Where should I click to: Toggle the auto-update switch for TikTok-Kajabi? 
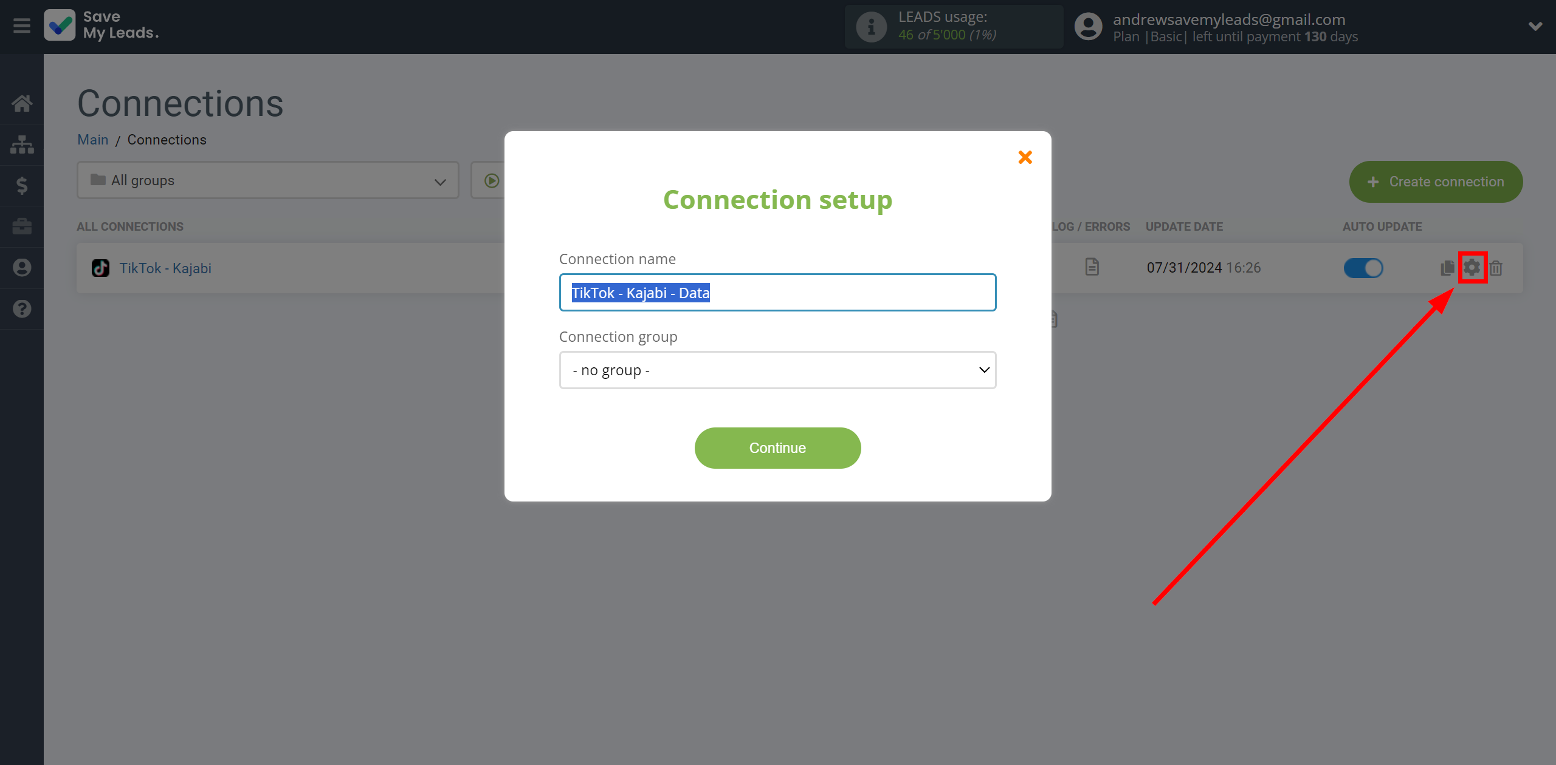[x=1365, y=268]
